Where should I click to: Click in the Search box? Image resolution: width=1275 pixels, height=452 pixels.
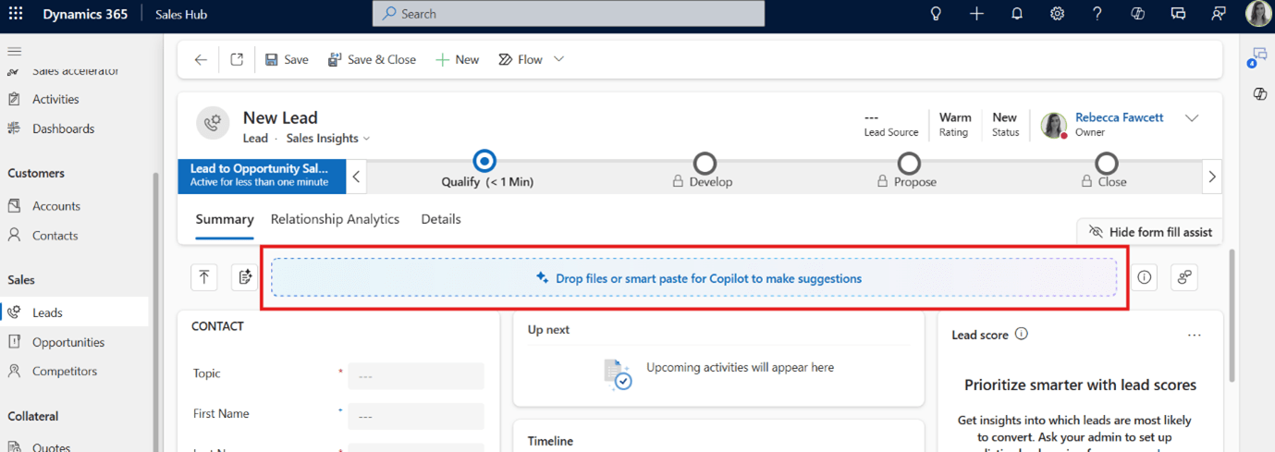569,14
